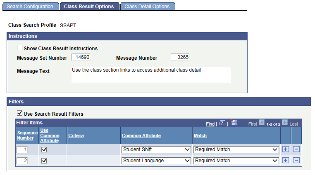Click the 1-2 of 2 row counter
Viewport: 315px width, 175px height.
point(273,124)
